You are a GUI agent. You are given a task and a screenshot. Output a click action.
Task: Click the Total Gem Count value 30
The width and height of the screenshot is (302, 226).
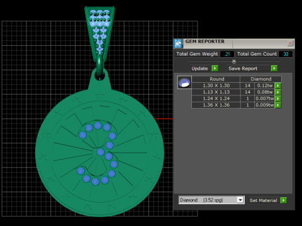pos(286,54)
